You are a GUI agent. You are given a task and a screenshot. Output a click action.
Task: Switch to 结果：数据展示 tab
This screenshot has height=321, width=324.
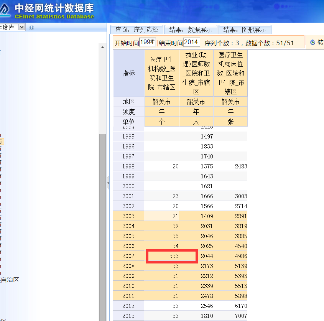pyautogui.click(x=191, y=30)
